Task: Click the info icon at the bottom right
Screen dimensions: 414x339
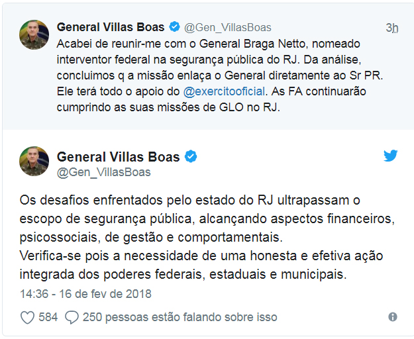Action: pyautogui.click(x=393, y=317)
